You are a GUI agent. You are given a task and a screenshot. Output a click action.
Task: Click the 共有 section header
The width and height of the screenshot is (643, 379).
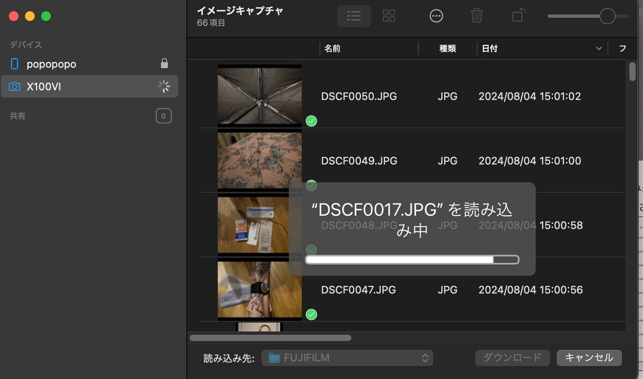click(18, 116)
